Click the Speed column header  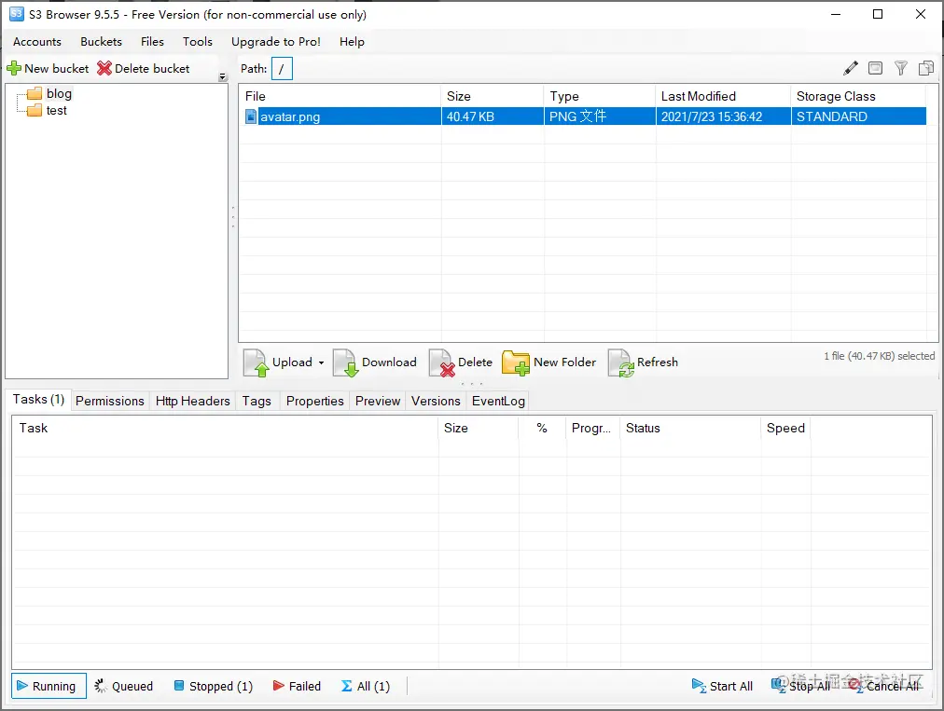(785, 429)
